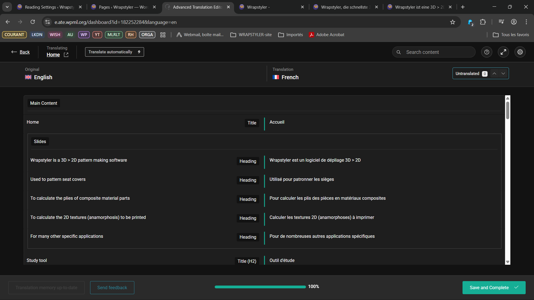Switch to Reading Settings Wrapstyler tab
This screenshot has width=534, height=300.
point(49,7)
